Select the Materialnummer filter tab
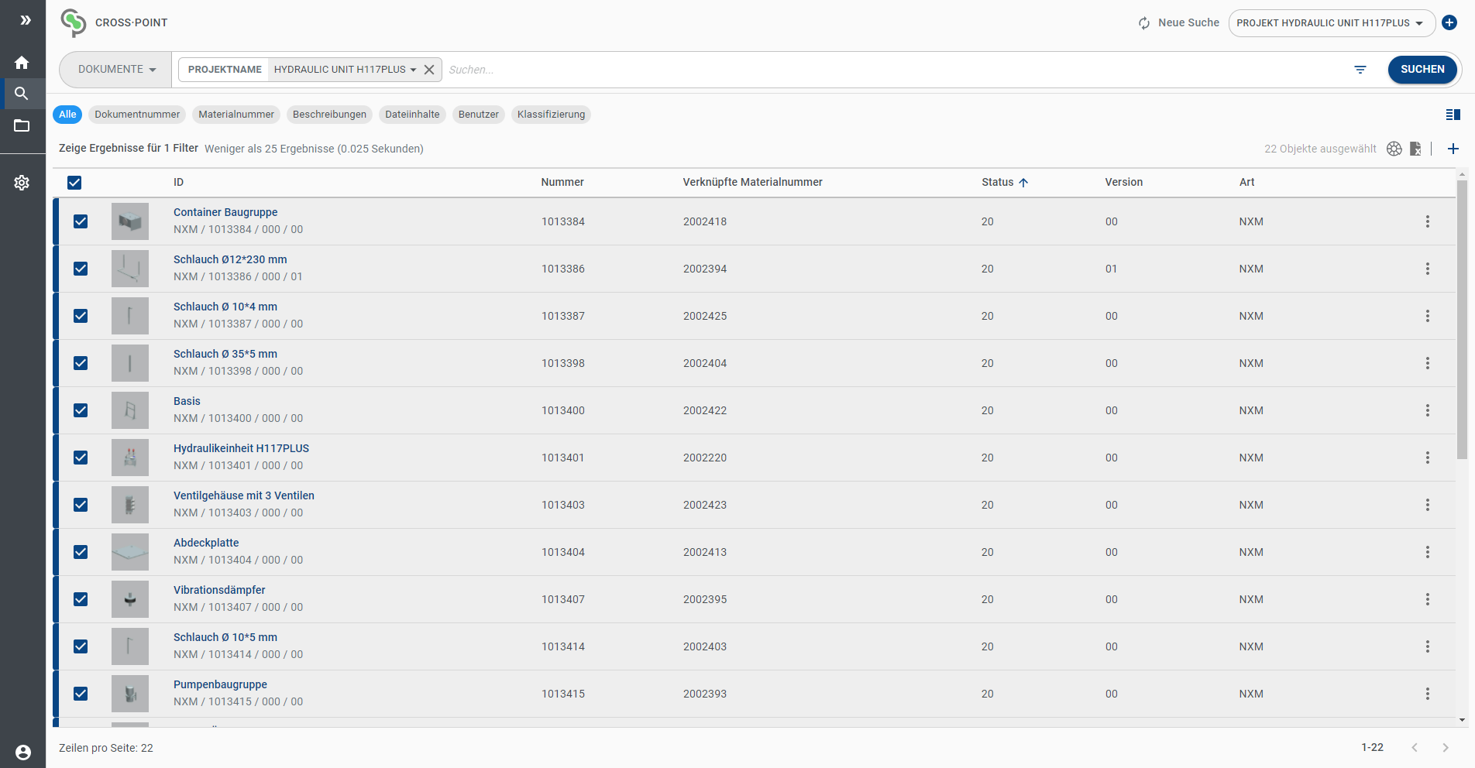Viewport: 1475px width, 768px height. [x=236, y=115]
